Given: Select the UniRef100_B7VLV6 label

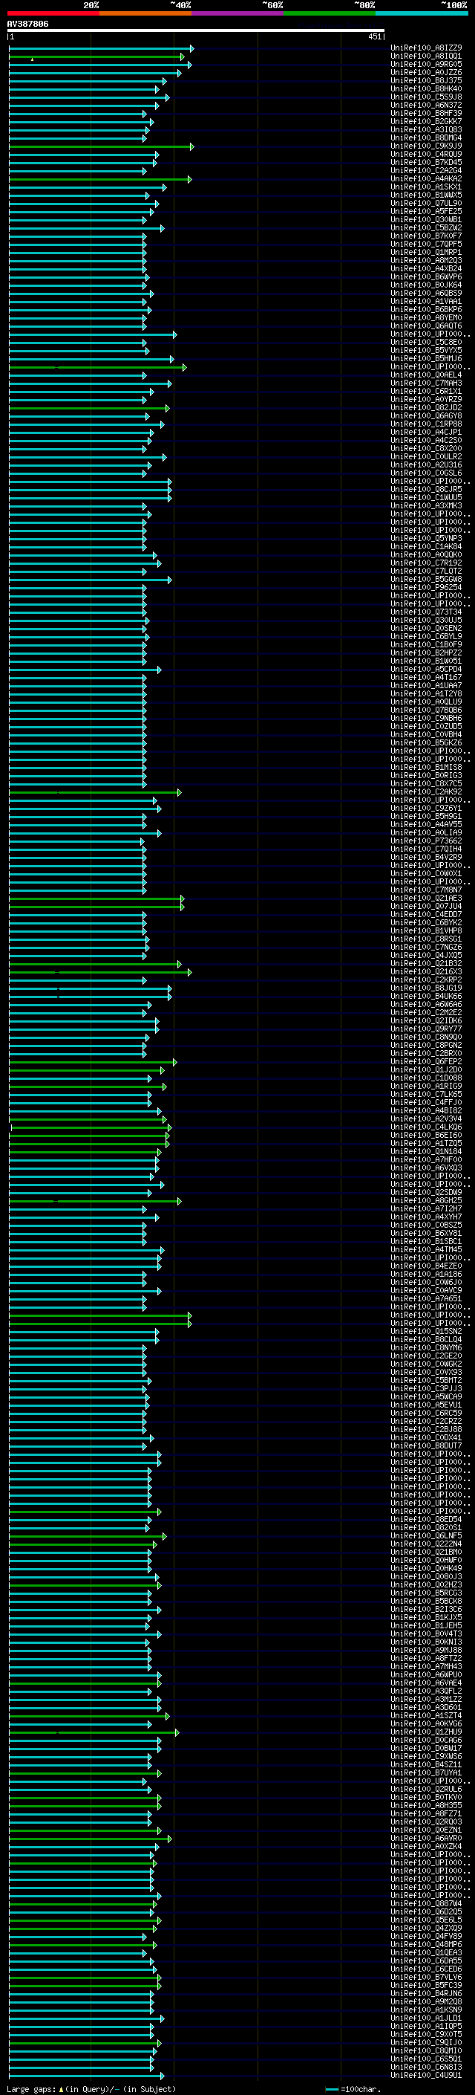Looking at the screenshot, I should 426,1978.
